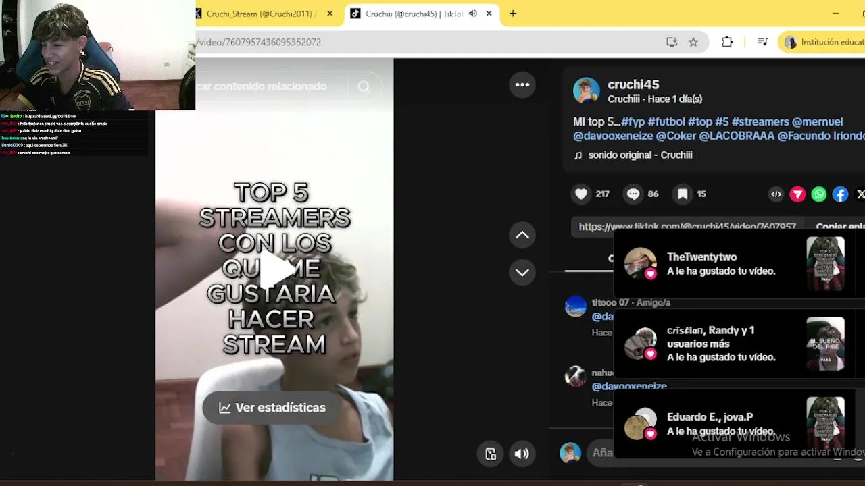The image size is (865, 486).
Task: Open Ver estadísticas button
Action: [x=272, y=408]
